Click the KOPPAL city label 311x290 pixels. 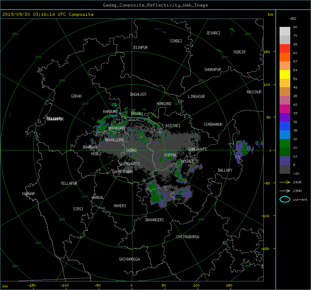coord(171,155)
